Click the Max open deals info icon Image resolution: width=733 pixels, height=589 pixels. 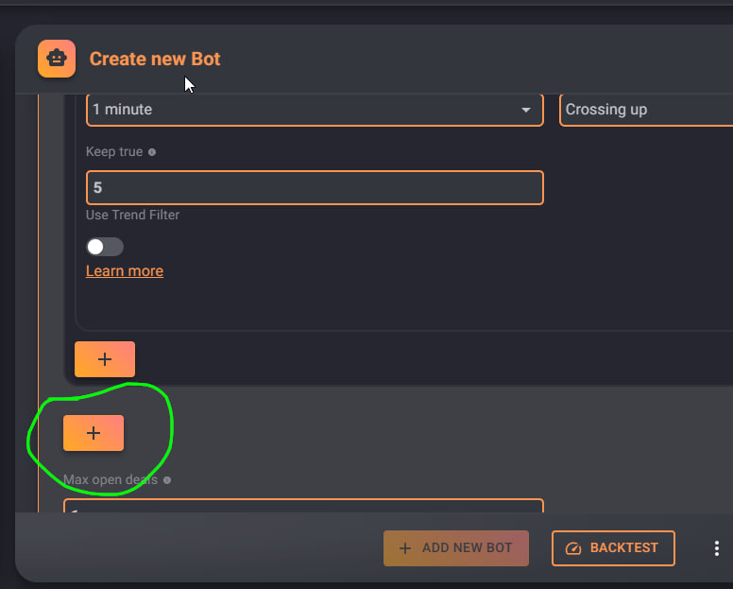pos(167,480)
